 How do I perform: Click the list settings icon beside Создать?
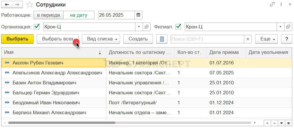[162, 39]
